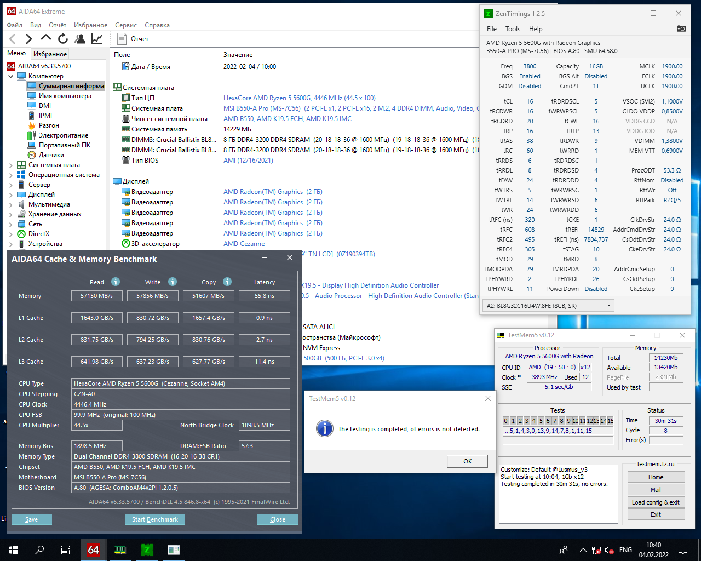The image size is (701, 561).
Task: Click the forward arrow in AIDA64 toolbar
Action: click(29, 38)
